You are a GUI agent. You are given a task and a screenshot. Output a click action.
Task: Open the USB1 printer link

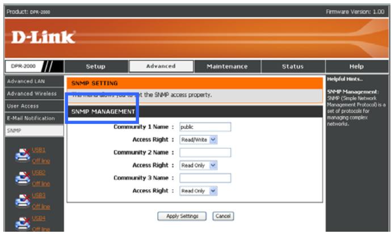click(x=39, y=150)
